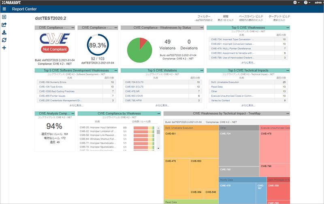Open CWE-681: Incorrect Conversion row
This screenshot has width=324, height=204.
(248, 44)
